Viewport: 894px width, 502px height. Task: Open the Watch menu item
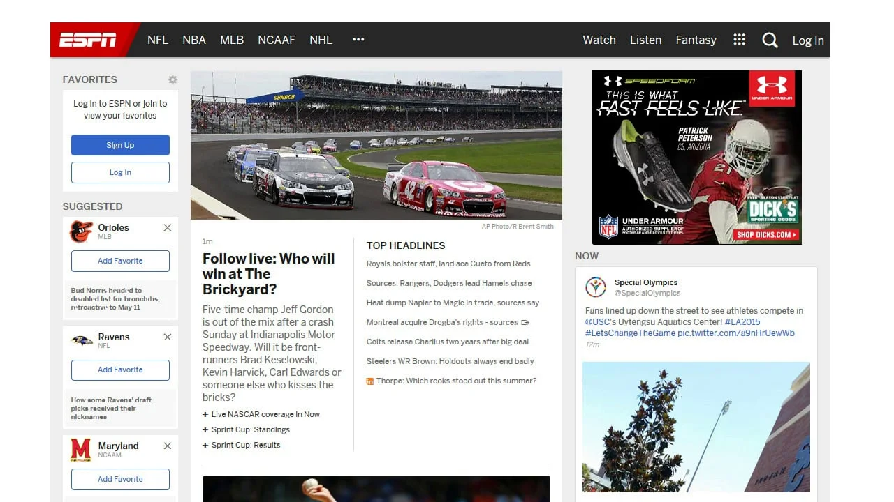pos(599,40)
